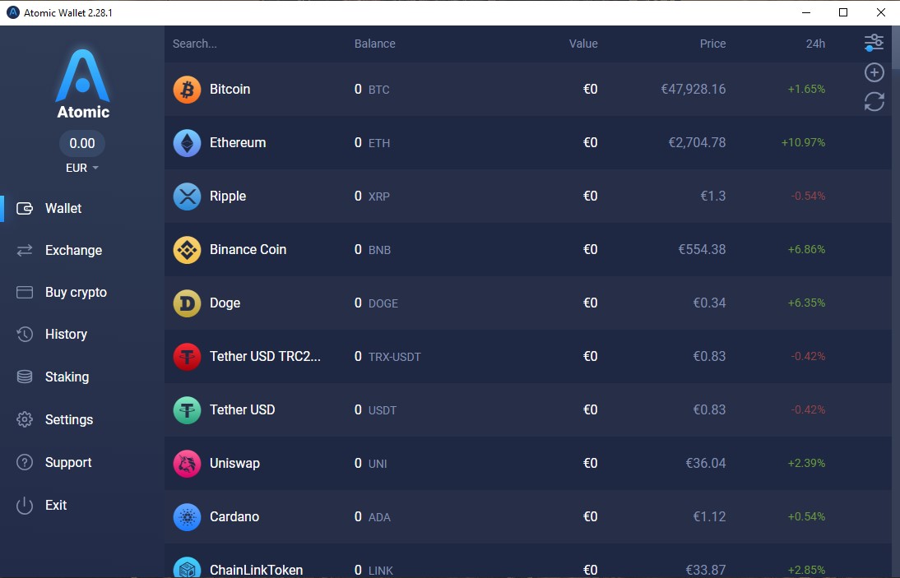Image resolution: width=900 pixels, height=578 pixels.
Task: Sort by the Balance column header
Action: [x=375, y=44]
